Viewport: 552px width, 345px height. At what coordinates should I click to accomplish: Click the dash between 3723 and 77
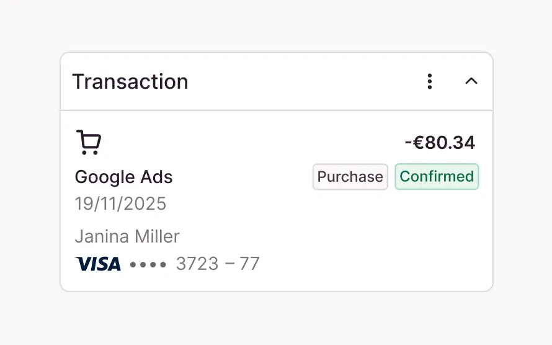pos(229,264)
